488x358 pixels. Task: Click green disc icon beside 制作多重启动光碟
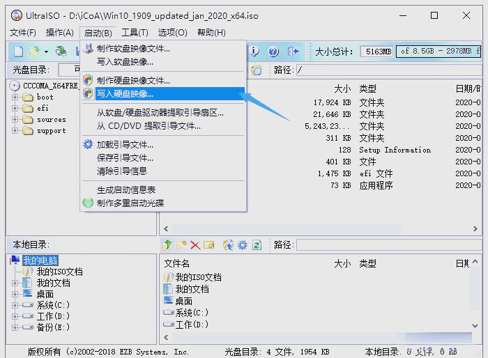tap(88, 203)
